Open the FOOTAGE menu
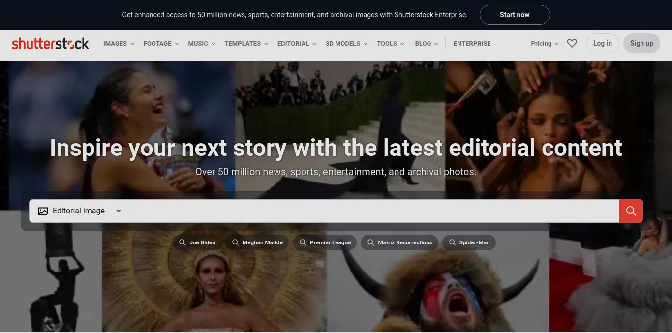The image size is (672, 333). 161,43
